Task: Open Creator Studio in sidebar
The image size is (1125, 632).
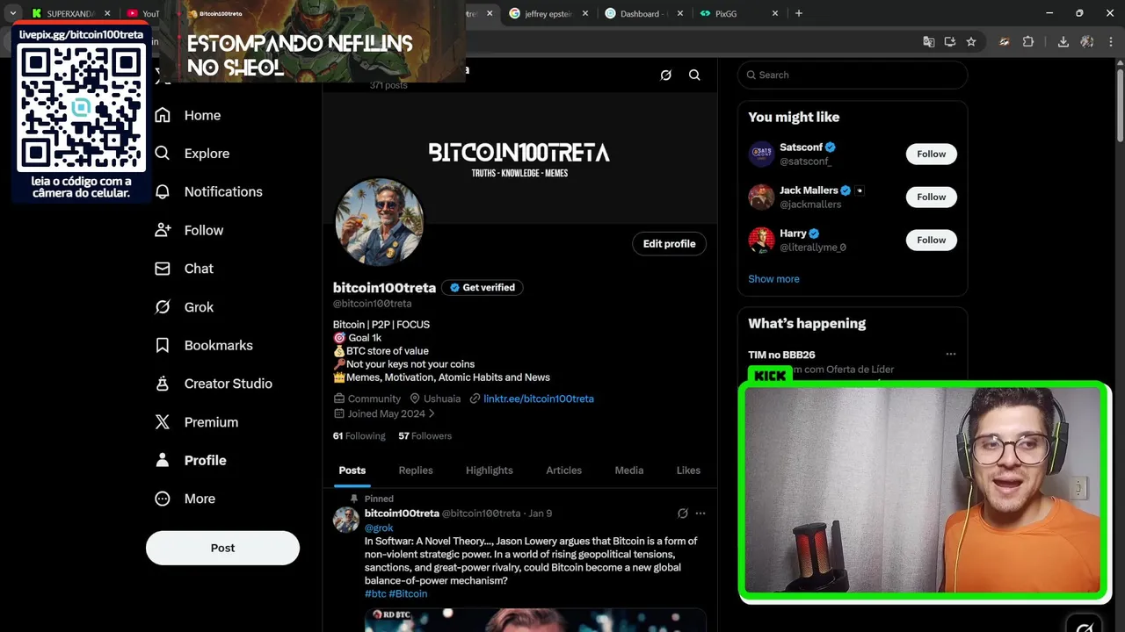Action: [x=213, y=384]
